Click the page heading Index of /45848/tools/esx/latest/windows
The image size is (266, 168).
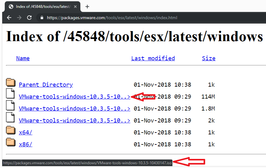point(134,36)
